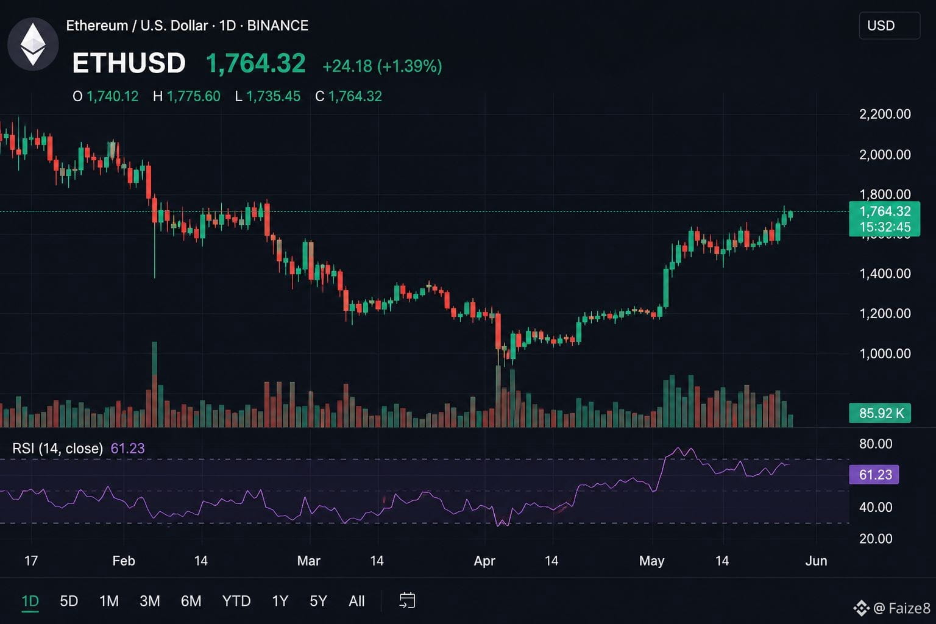Viewport: 936px width, 624px height.
Task: Click the RSI (14, close) indicator label
Action: (58, 448)
